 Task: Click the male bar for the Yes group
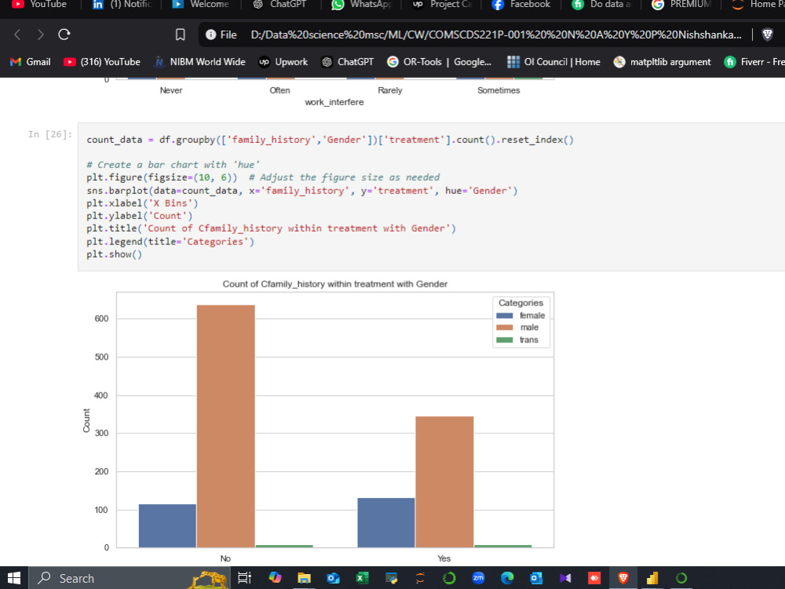(x=444, y=482)
